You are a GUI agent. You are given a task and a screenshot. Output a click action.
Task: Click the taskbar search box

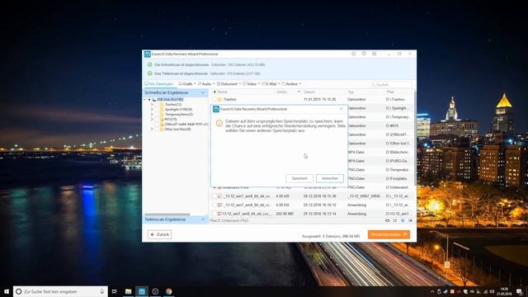[60, 291]
